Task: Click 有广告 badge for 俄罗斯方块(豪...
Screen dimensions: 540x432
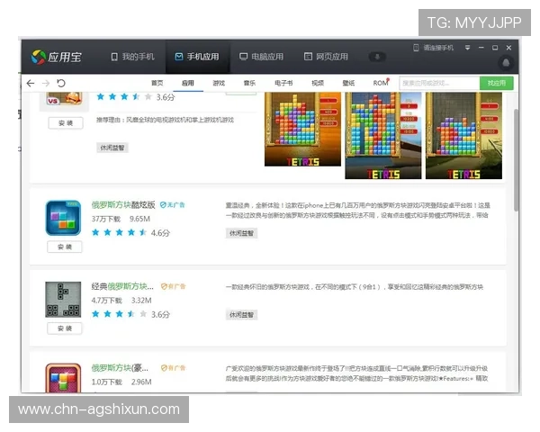Action: pos(173,368)
